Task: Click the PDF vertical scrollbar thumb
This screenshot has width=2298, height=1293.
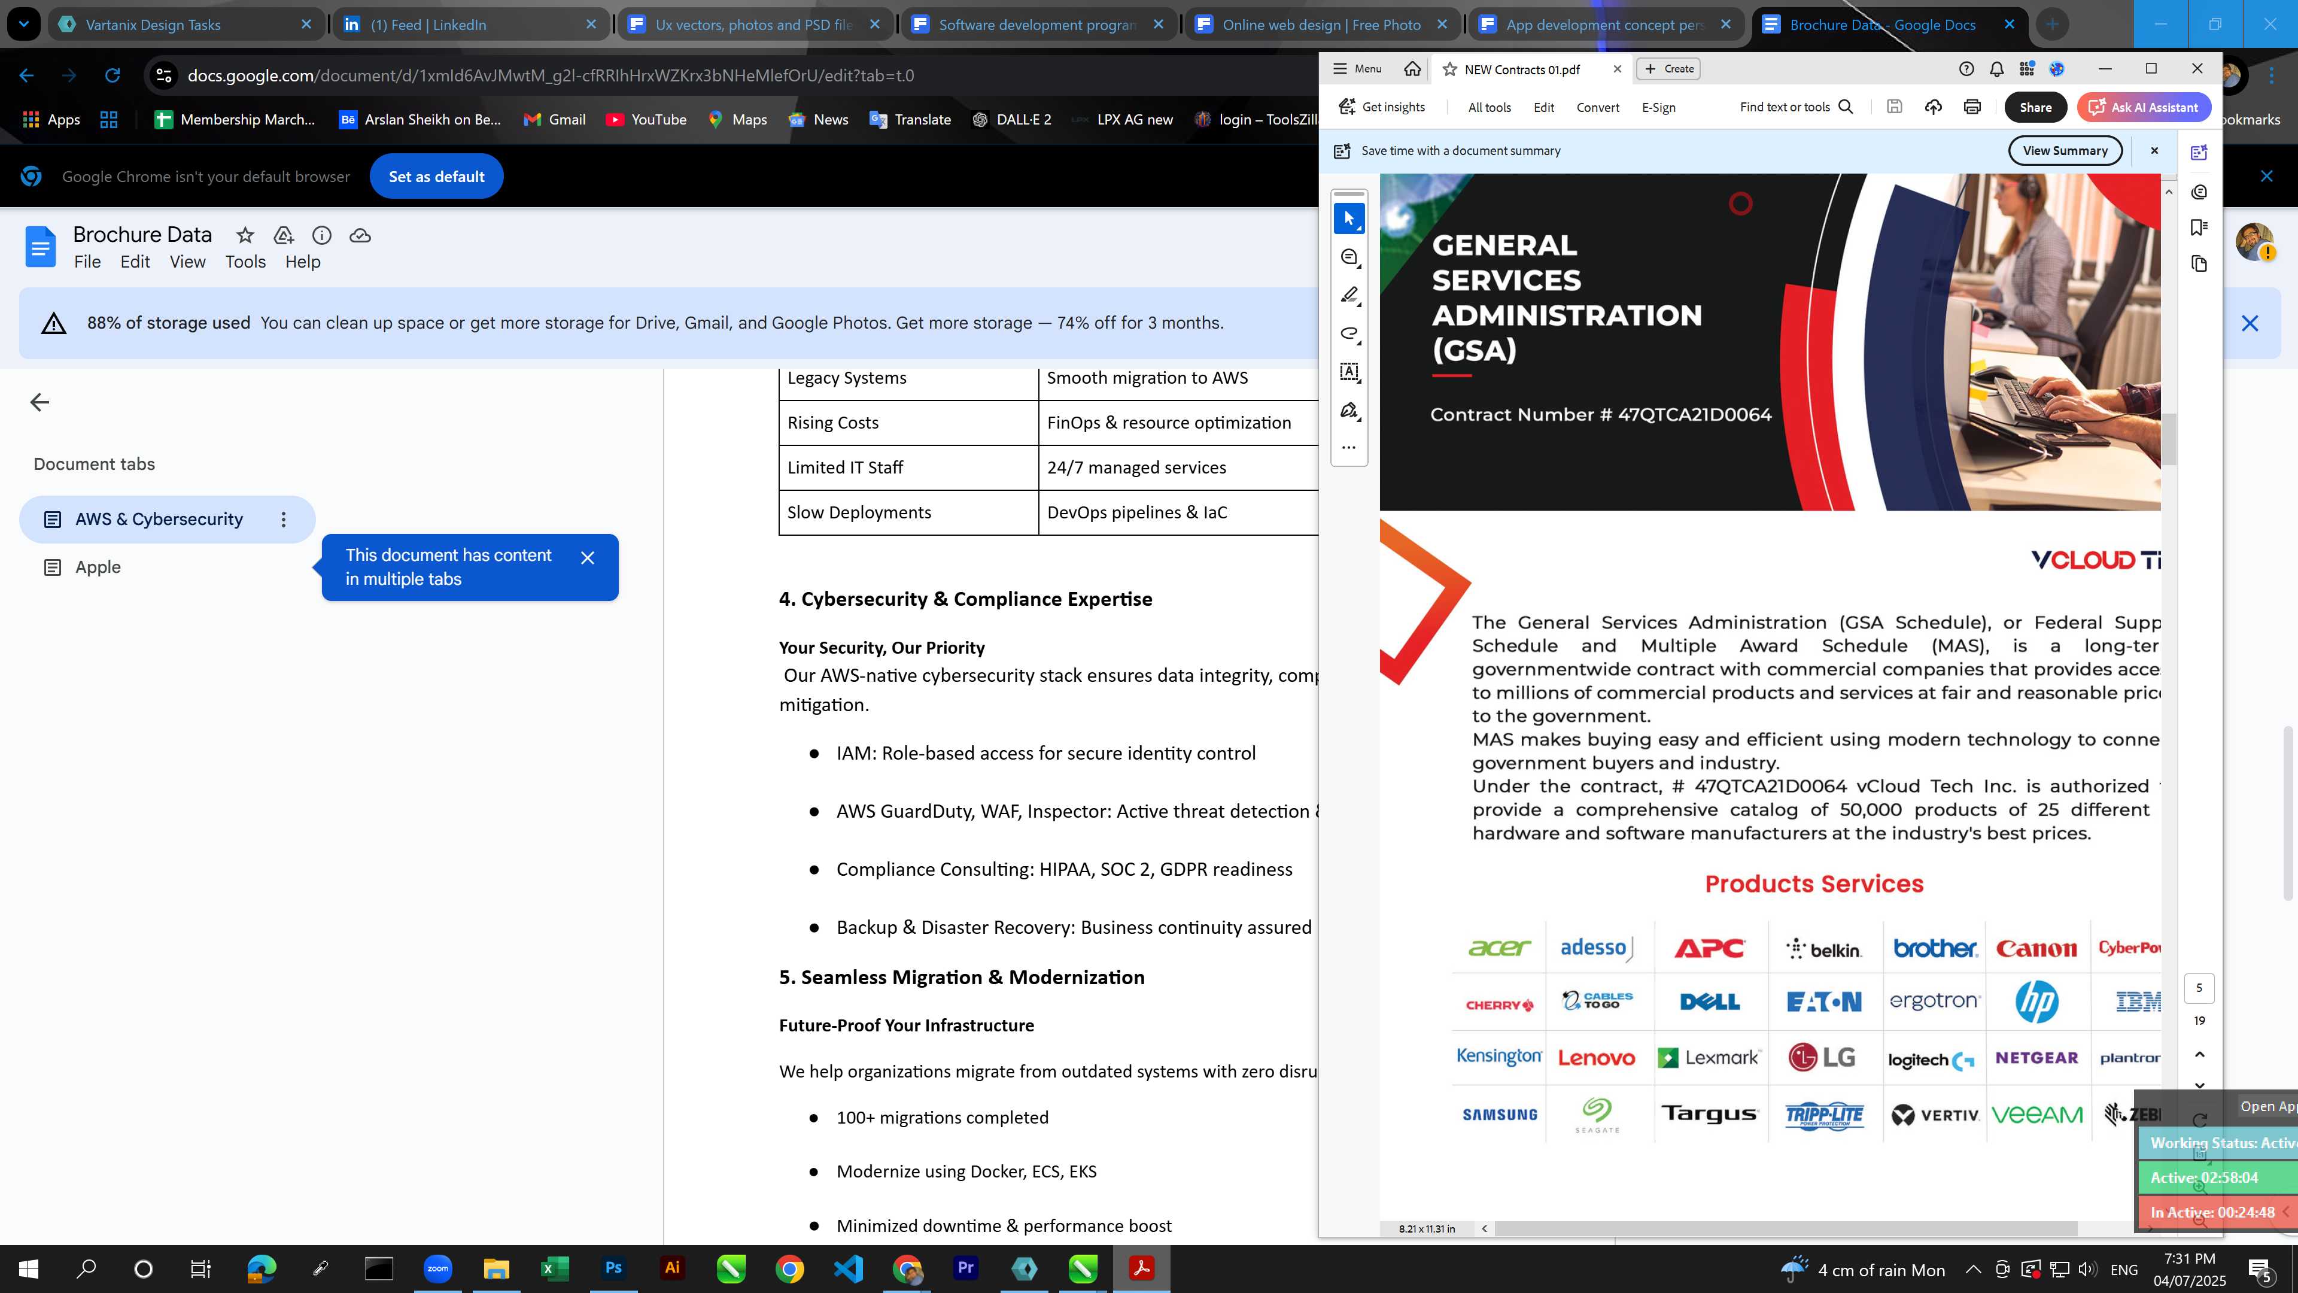Action: (2169, 439)
